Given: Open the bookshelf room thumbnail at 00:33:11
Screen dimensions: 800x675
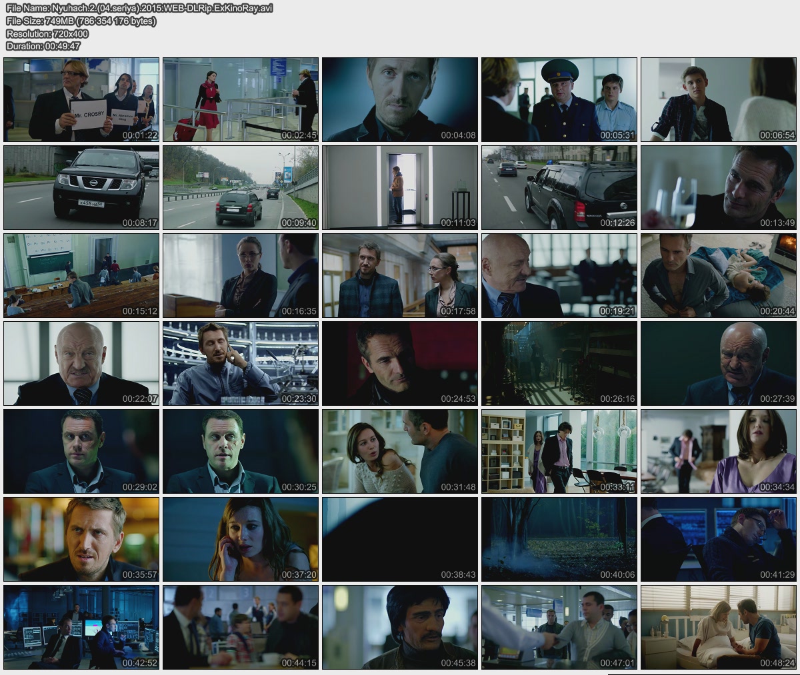Looking at the screenshot, I should (x=559, y=451).
